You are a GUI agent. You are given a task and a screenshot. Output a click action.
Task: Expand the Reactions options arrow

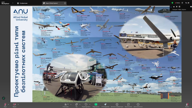click(x=90, y=104)
